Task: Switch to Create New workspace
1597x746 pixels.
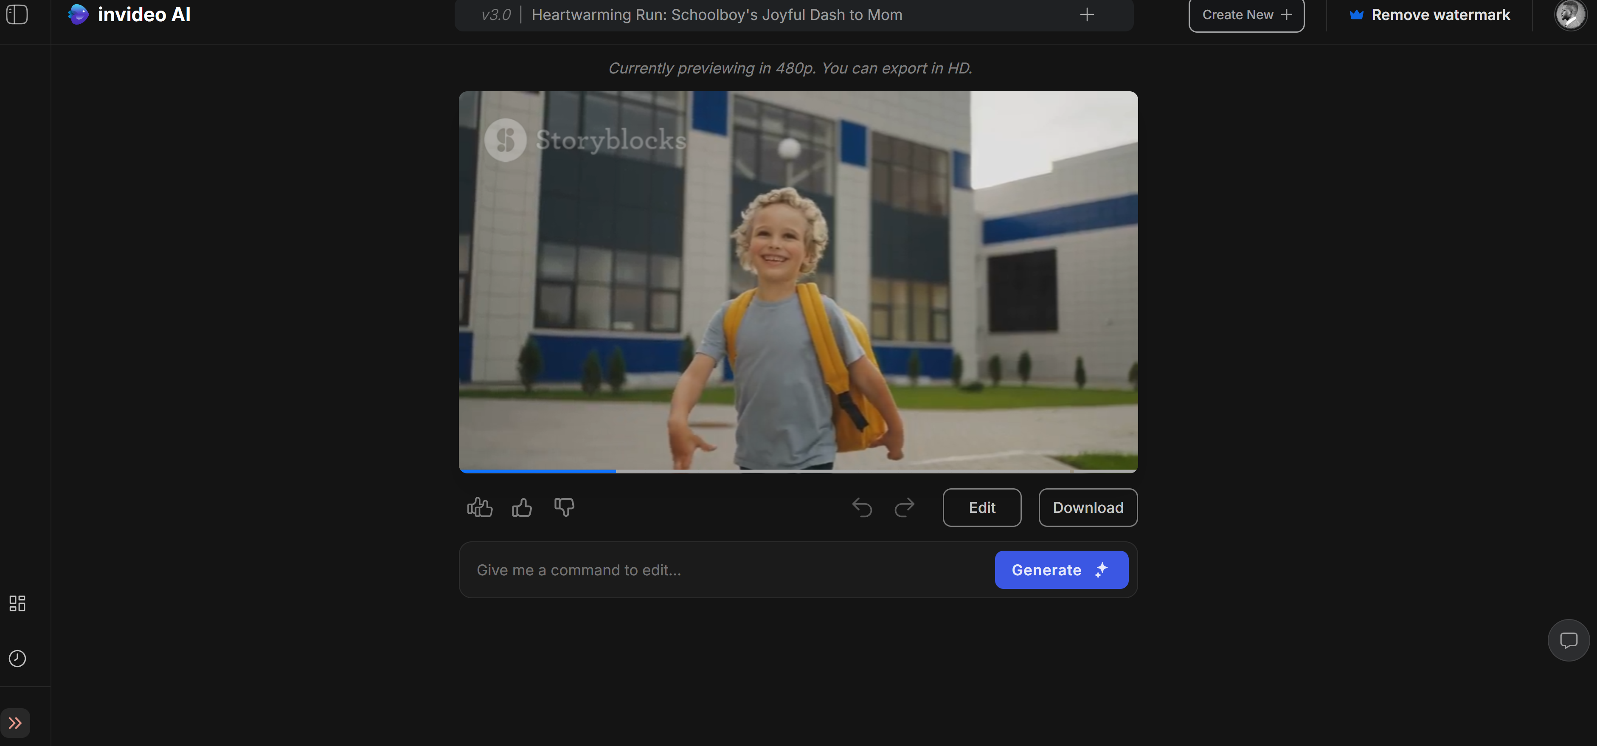Action: click(1246, 14)
